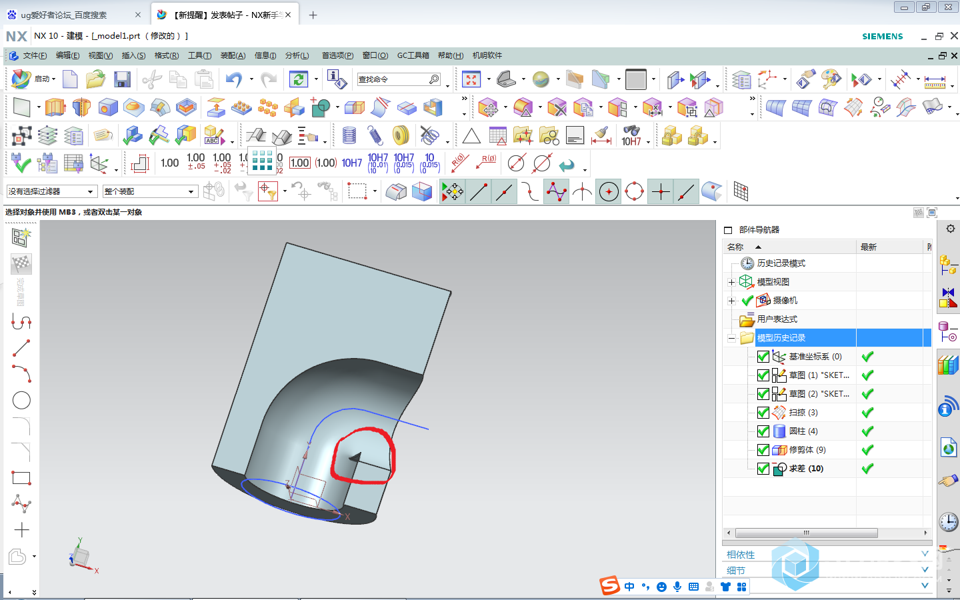This screenshot has width=960, height=600.
Task: Click the clock history sidebar icon
Action: [949, 521]
